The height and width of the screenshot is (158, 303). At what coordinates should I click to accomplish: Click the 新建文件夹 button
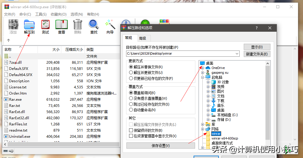tap(257, 54)
